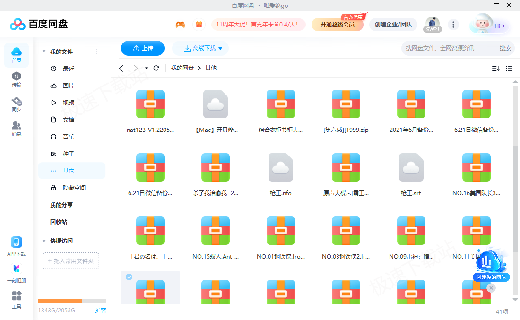520x320 pixels.
Task: Uncheck the selected file's blue checkmark
Action: [x=129, y=277]
